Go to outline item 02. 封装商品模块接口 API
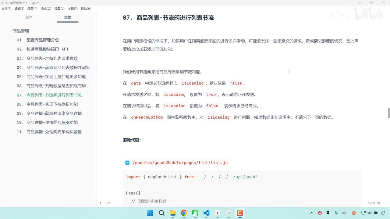The width and height of the screenshot is (390, 219). click(43, 49)
